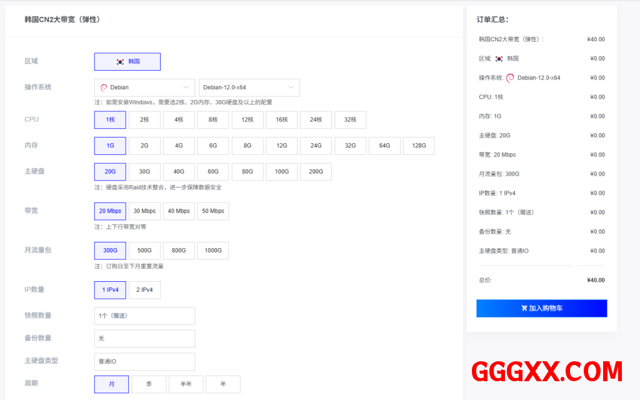Add to cart with 加入购物车 button
The image size is (640, 400).
coord(541,308)
